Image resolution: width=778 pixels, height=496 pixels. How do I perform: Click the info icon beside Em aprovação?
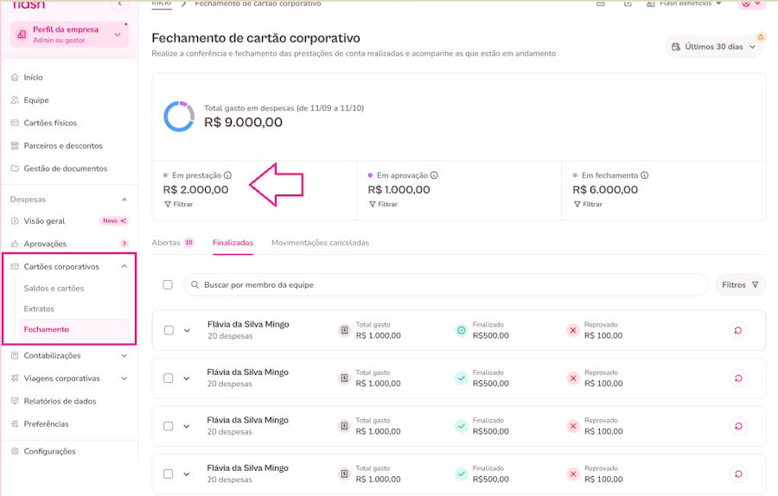(434, 175)
